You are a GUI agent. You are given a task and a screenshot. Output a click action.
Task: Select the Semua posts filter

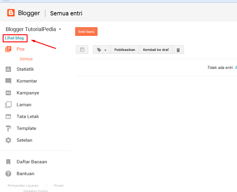tap(26, 59)
